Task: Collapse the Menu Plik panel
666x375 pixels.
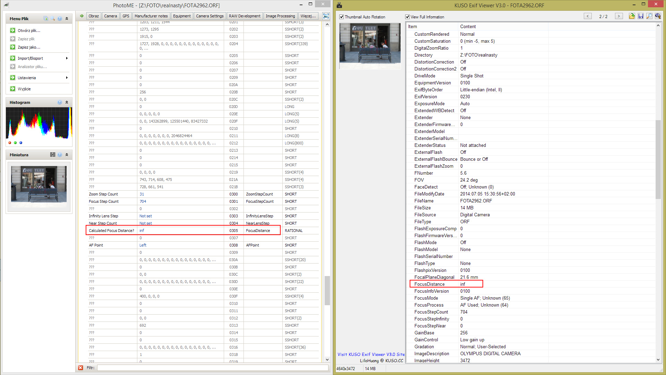Action: [x=67, y=18]
